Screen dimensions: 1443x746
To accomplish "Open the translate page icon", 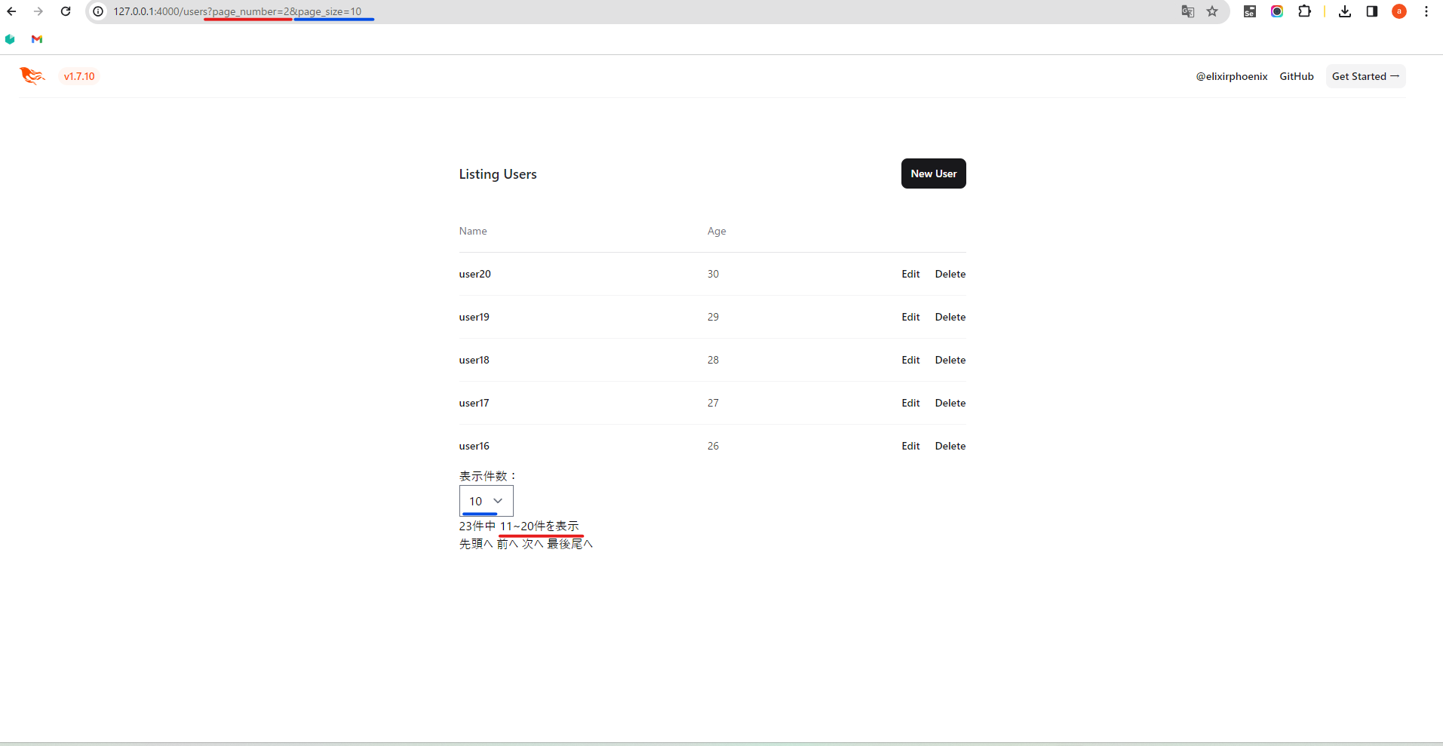I will click(x=1188, y=11).
